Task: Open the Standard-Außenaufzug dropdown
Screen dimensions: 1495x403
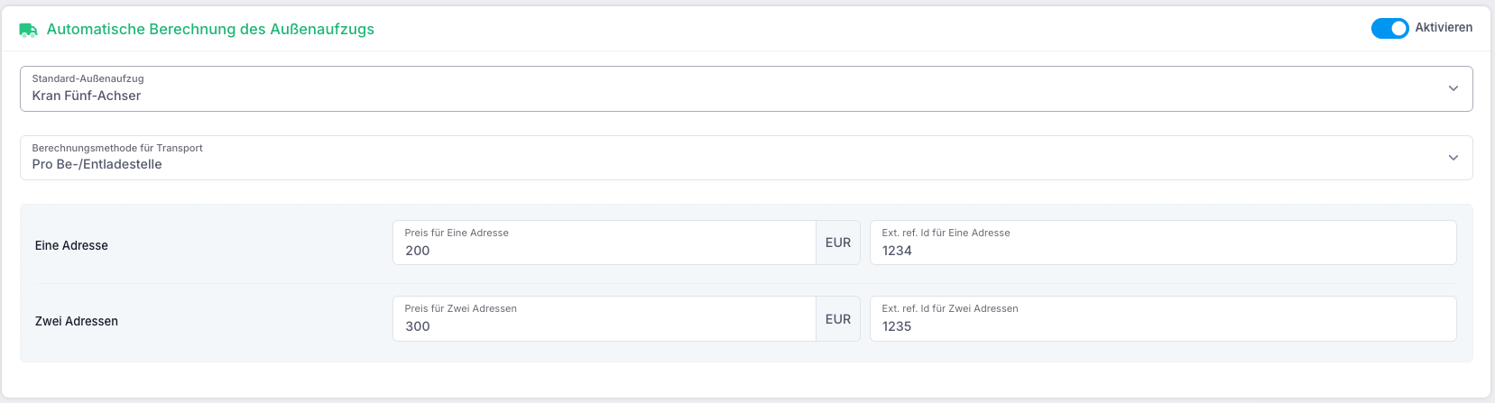Action: click(x=746, y=88)
